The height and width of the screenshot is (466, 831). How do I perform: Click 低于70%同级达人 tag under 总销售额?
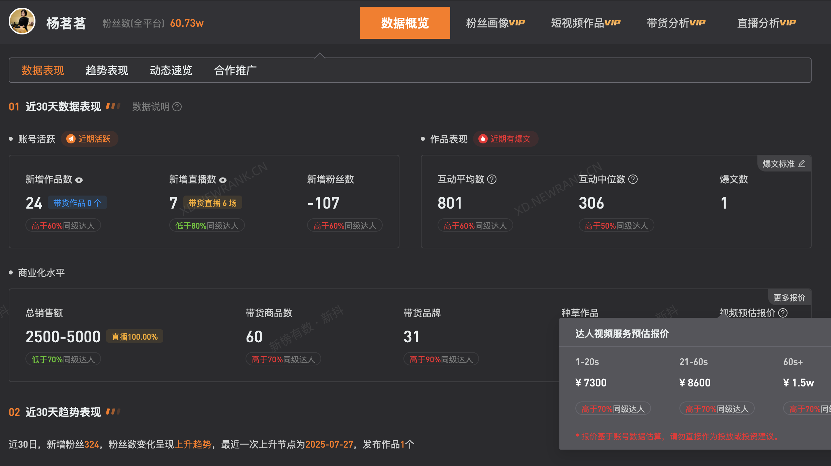coord(63,359)
